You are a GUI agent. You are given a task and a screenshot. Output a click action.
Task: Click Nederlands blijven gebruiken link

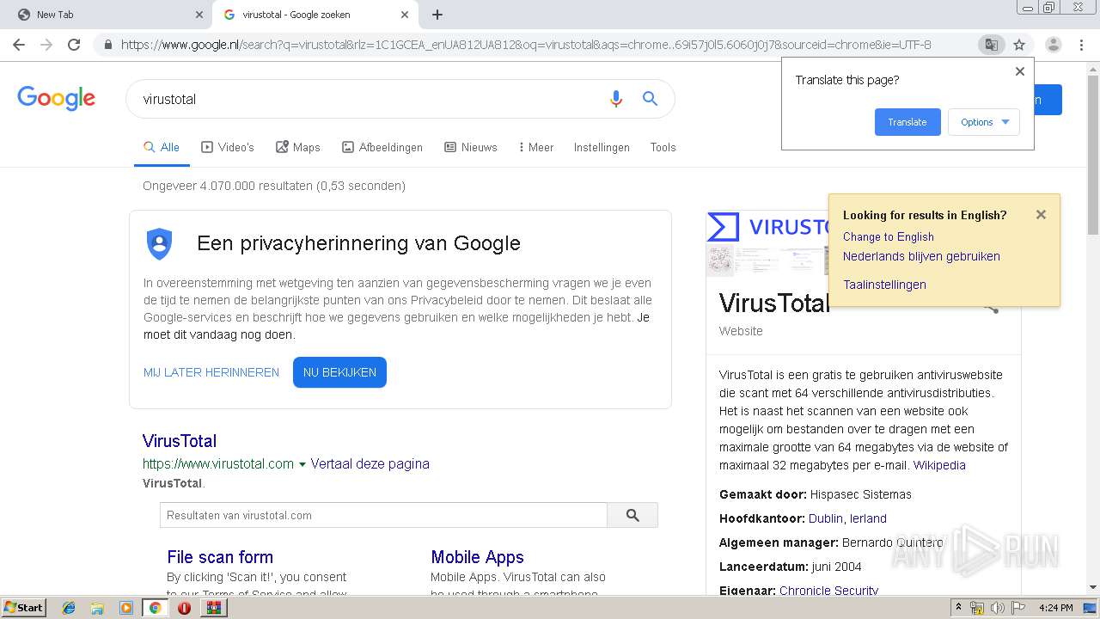921,256
